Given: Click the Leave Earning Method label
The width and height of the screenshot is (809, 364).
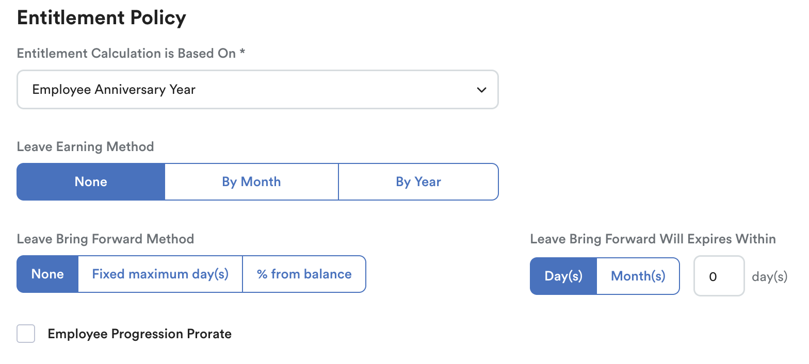Looking at the screenshot, I should 86,146.
